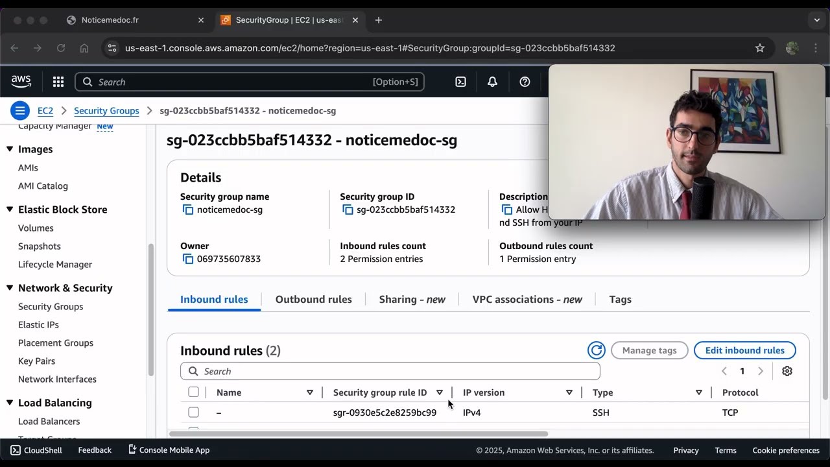Viewport: 830px width, 467px height.
Task: Open site information icon in address bar
Action: click(x=112, y=48)
